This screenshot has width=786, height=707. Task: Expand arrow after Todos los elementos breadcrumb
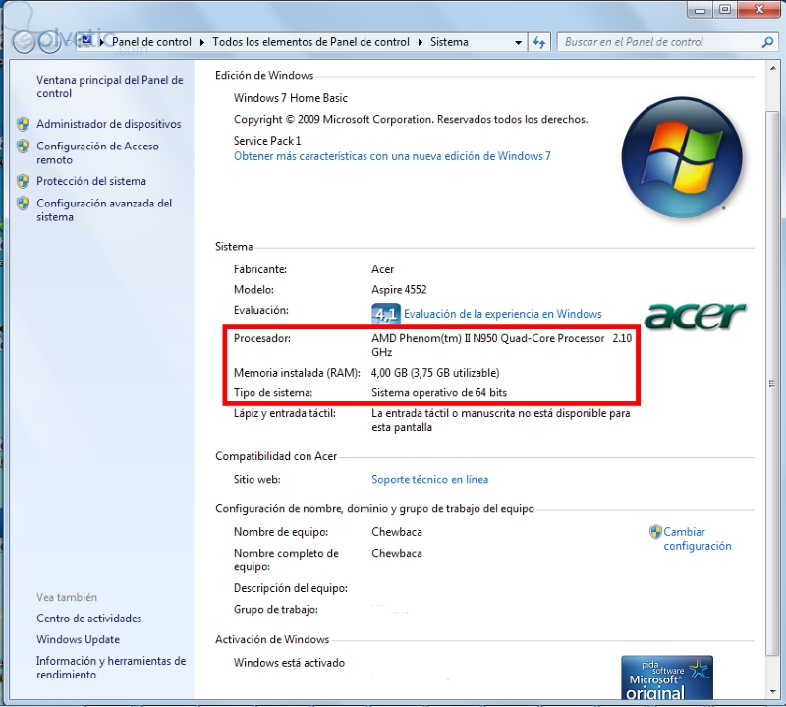(421, 42)
